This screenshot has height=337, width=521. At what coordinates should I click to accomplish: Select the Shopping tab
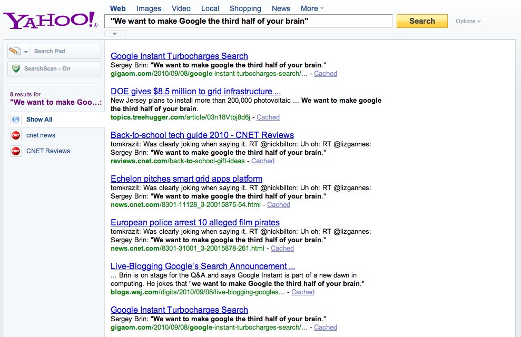tap(245, 8)
